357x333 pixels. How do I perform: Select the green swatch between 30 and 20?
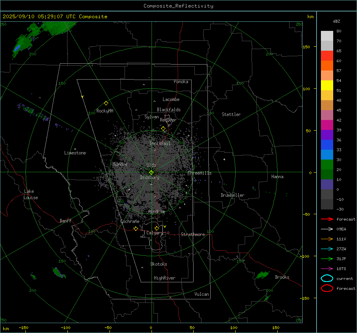click(327, 165)
